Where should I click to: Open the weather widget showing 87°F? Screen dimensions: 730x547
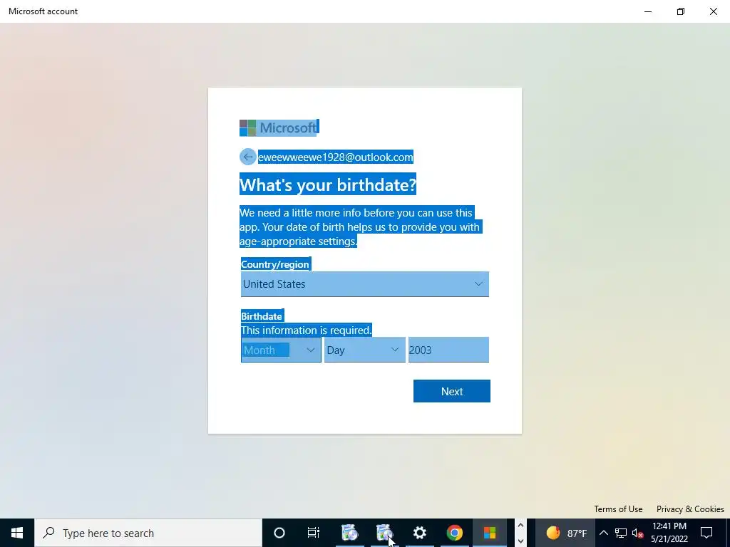pos(566,533)
